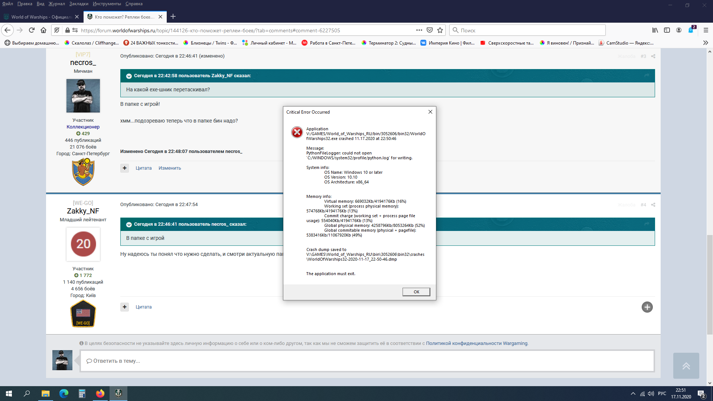
Task: Close the 'Кто поможет? Реплеи боев' tab
Action: (160, 17)
